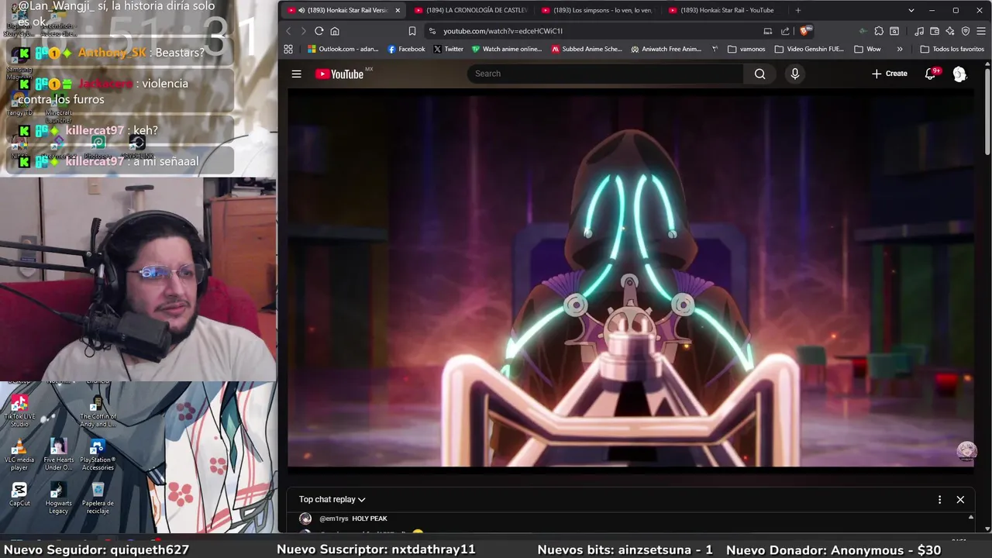Click the YouTube Create button

[889, 74]
